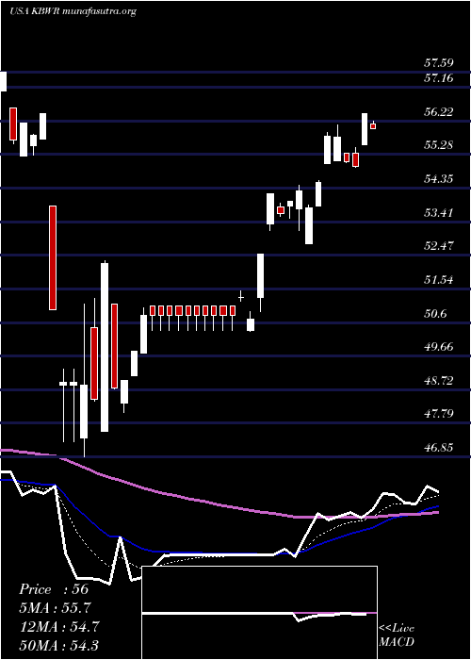The image size is (471, 660).
Task: Click the 50MA : 54.3 readout
Action: (58, 645)
